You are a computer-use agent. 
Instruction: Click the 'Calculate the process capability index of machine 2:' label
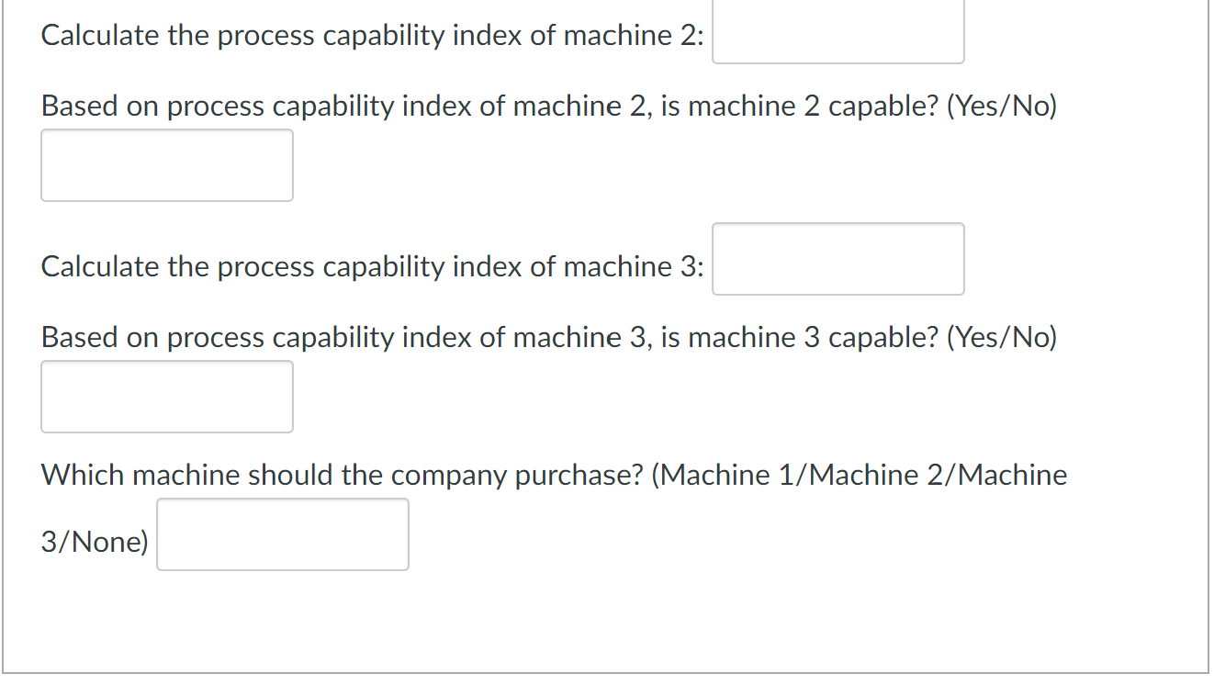373,36
